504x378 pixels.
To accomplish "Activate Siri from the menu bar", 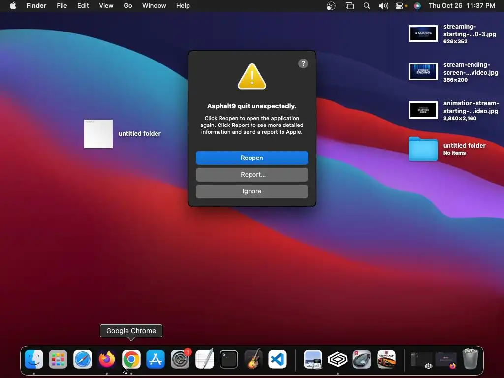I will [417, 6].
